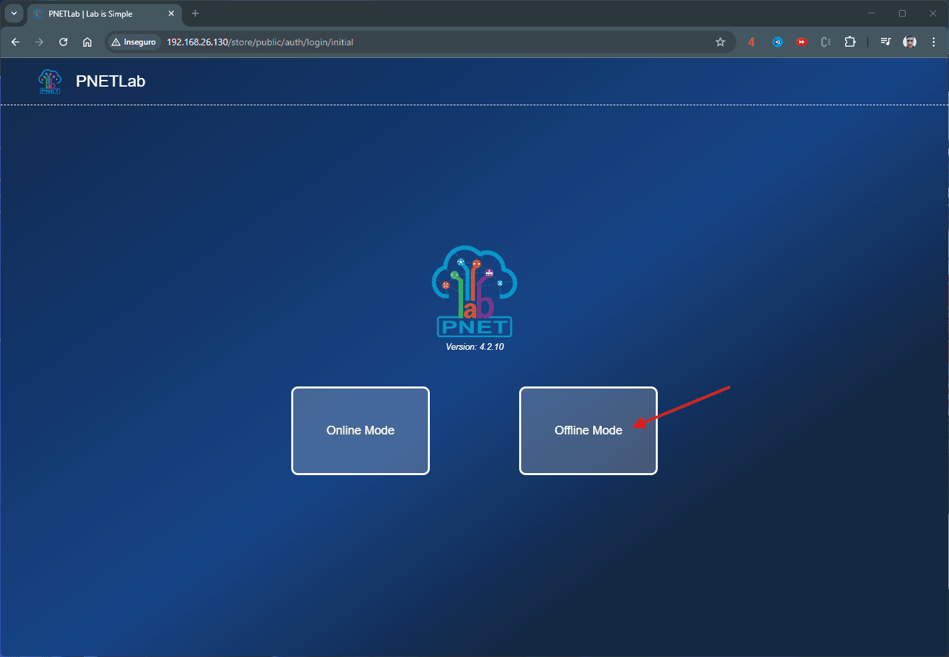The height and width of the screenshot is (657, 949).
Task: Open the media playback controls icon
Action: coord(885,41)
